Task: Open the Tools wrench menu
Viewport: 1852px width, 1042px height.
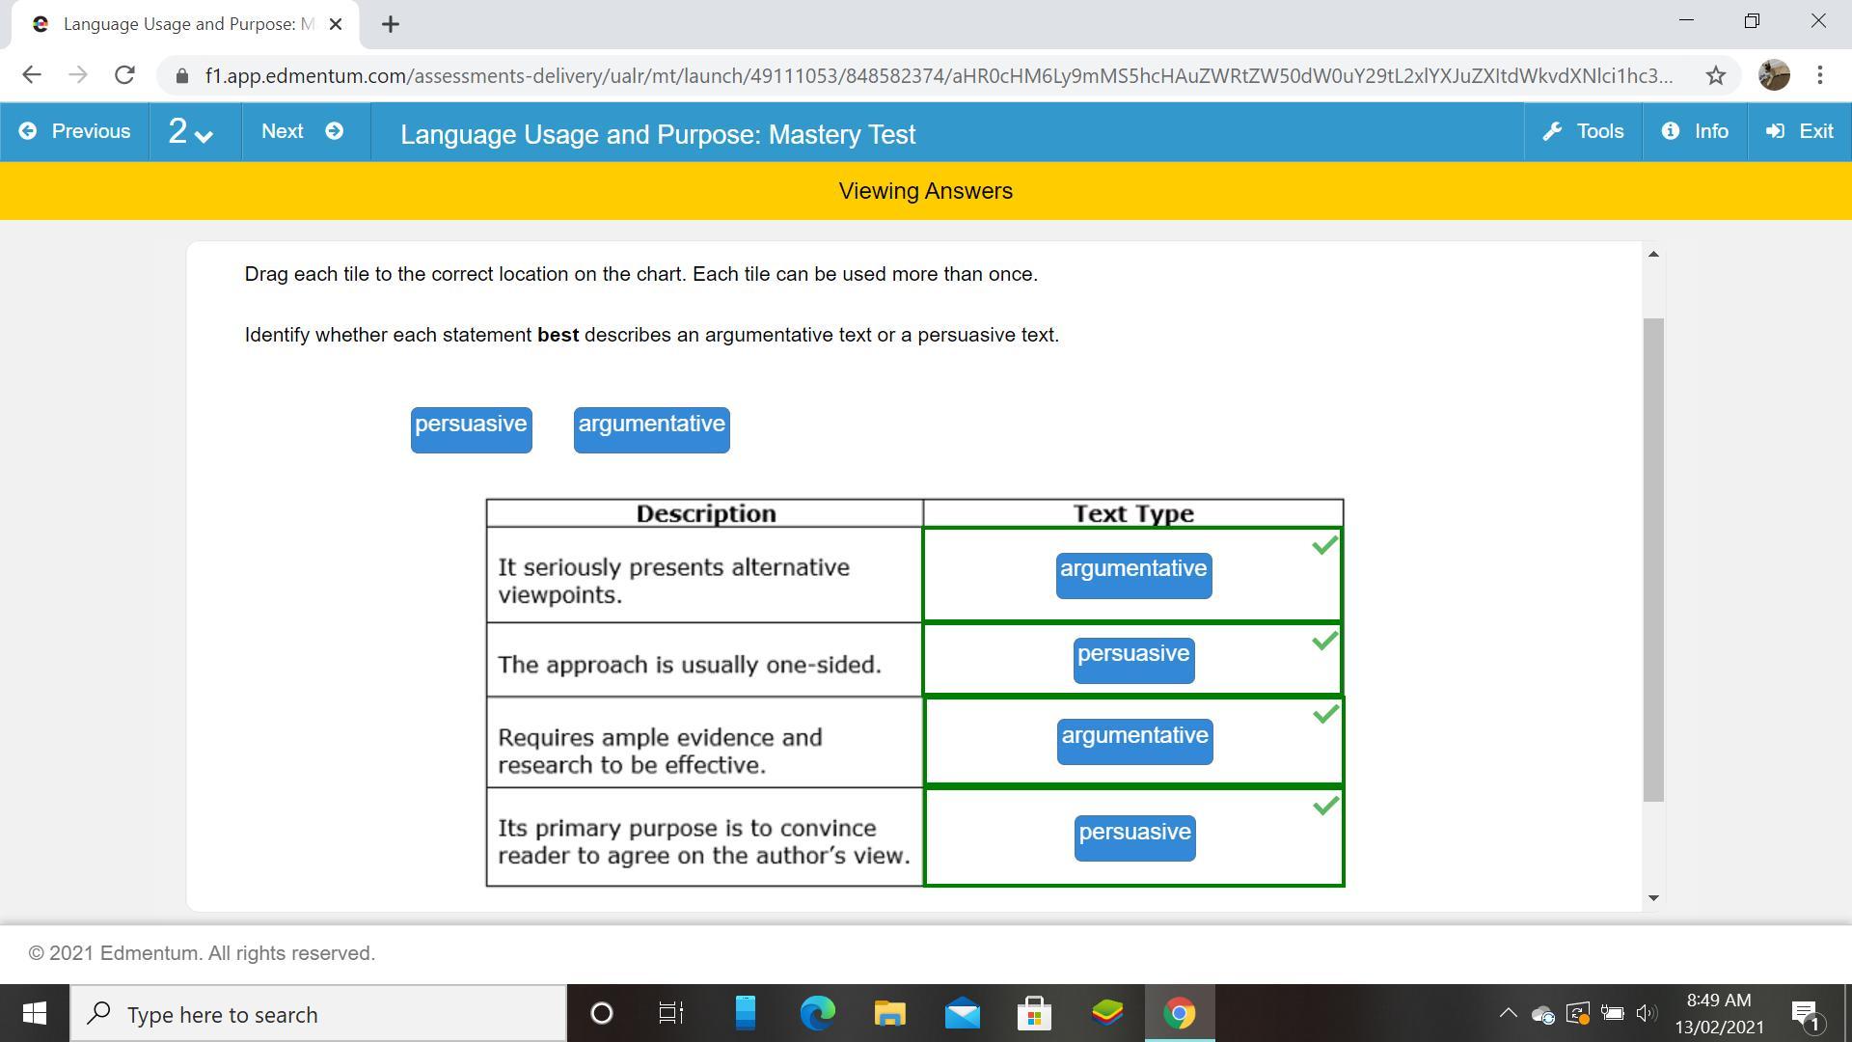Action: [1583, 131]
